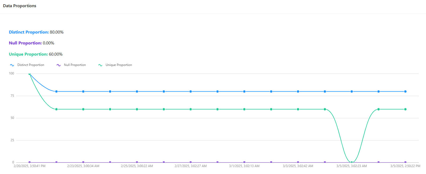
Task: Toggle Distinct Proportion series via legend label
Action: pyautogui.click(x=31, y=65)
